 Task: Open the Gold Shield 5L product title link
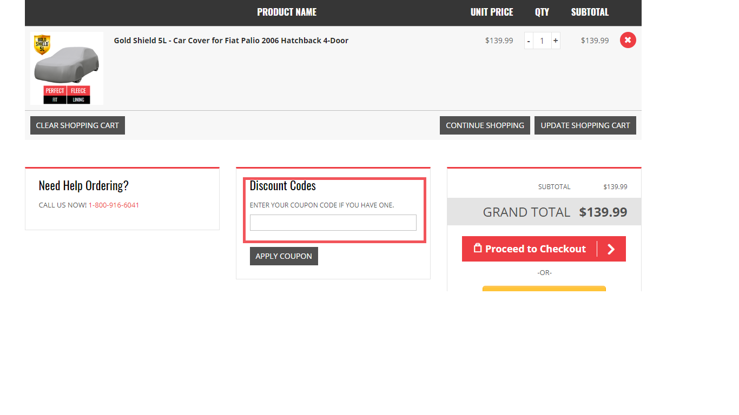tap(231, 41)
